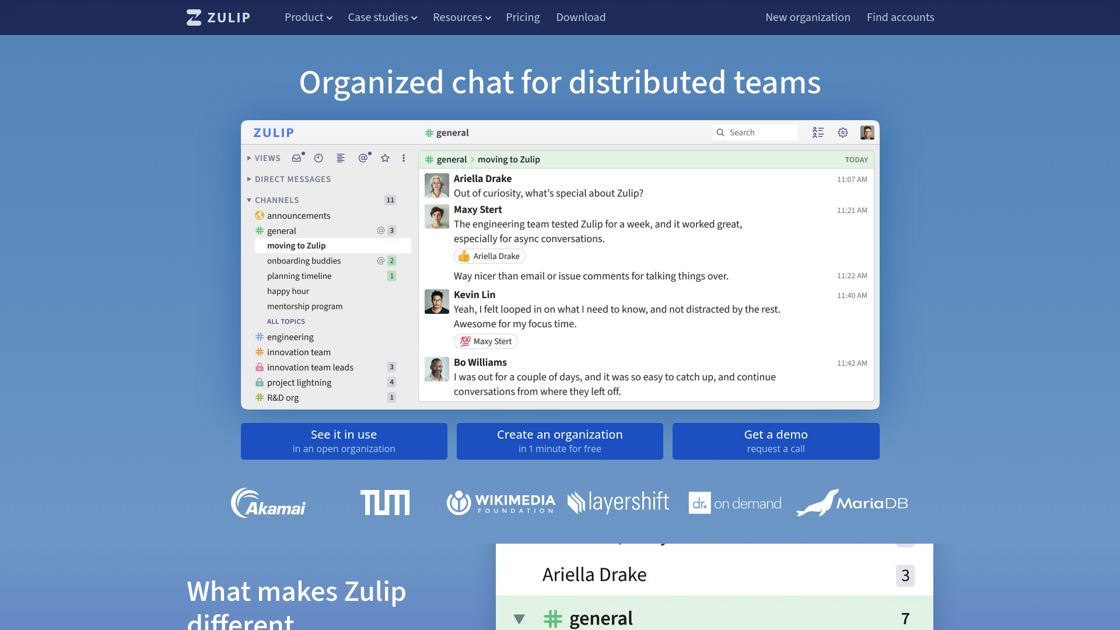
Task: Click Create an organization button
Action: point(560,441)
